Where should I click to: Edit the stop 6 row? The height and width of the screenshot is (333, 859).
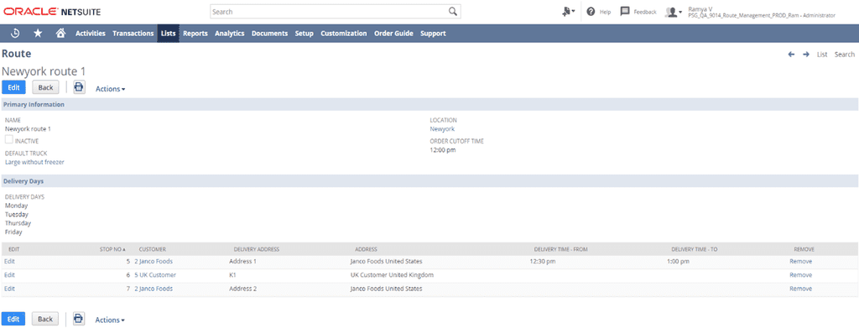(x=9, y=275)
